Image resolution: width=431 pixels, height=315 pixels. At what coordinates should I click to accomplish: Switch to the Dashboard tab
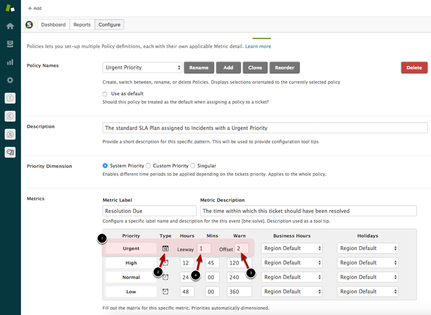point(53,25)
